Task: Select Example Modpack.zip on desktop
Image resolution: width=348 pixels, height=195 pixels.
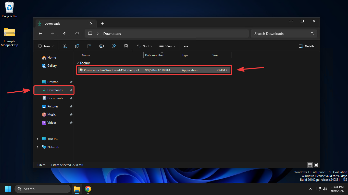Action: pos(9,37)
